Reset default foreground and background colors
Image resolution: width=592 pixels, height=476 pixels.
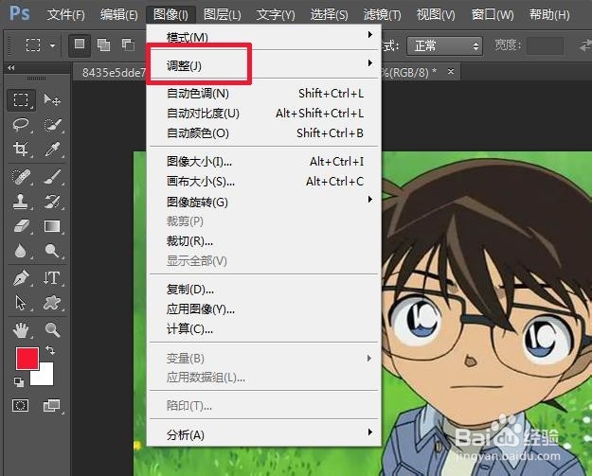click(19, 382)
